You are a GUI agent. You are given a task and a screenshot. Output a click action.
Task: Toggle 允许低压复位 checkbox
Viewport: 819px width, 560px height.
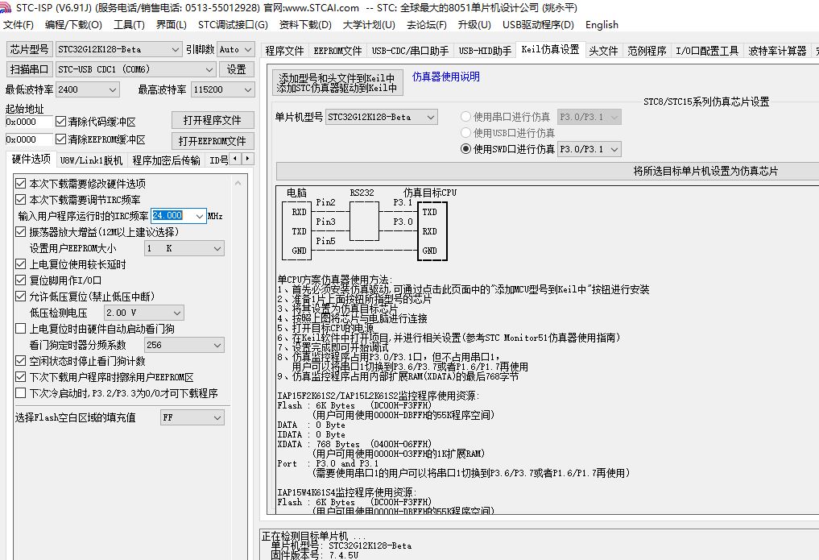tap(20, 297)
